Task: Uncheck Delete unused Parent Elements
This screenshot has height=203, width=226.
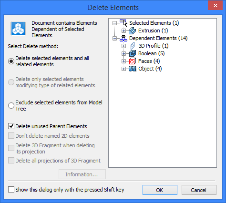Action: pyautogui.click(x=11, y=126)
